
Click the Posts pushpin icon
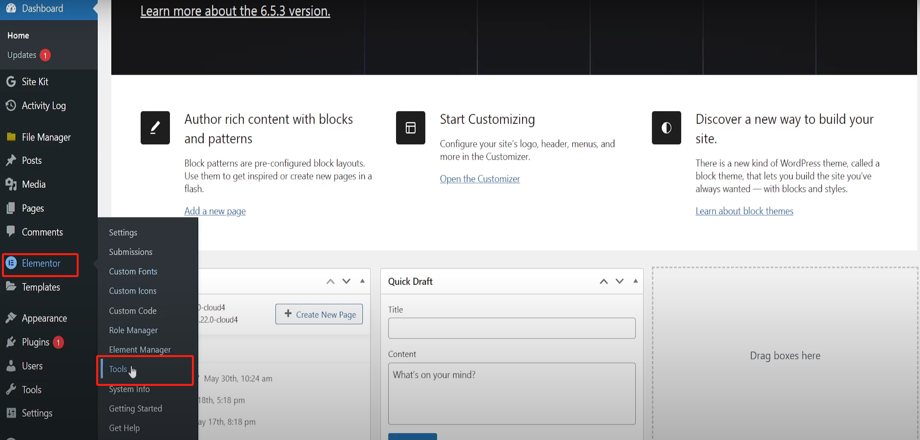11,160
